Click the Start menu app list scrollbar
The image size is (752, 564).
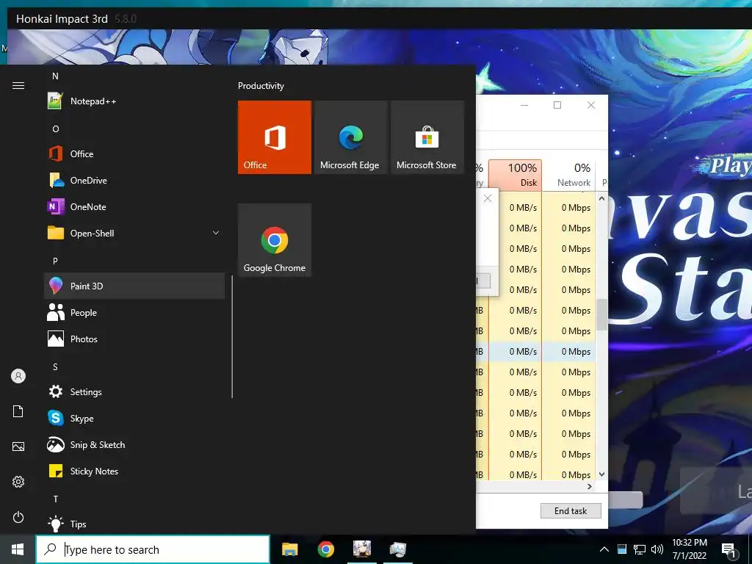232,336
